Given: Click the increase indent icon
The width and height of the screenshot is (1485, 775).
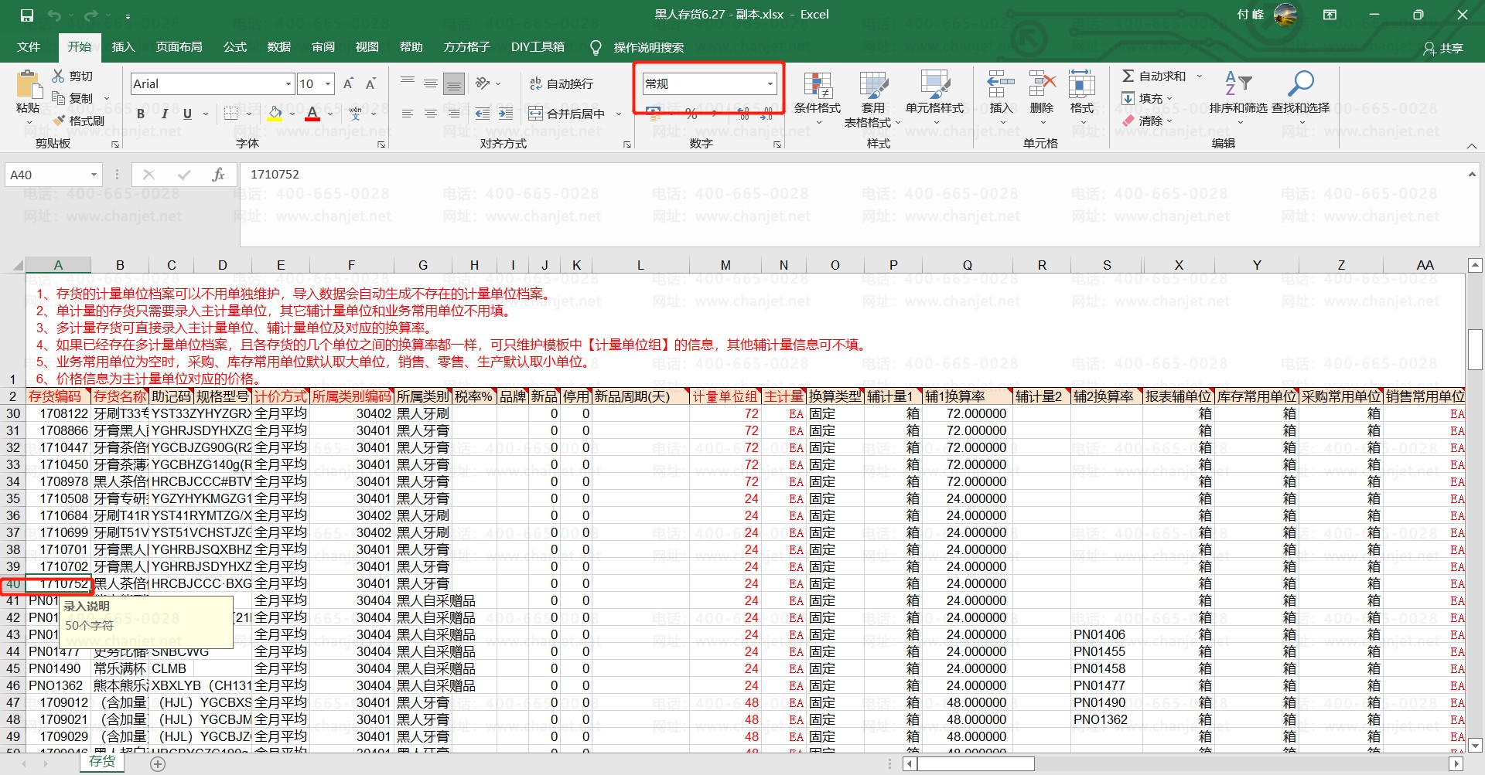Looking at the screenshot, I should 506,114.
